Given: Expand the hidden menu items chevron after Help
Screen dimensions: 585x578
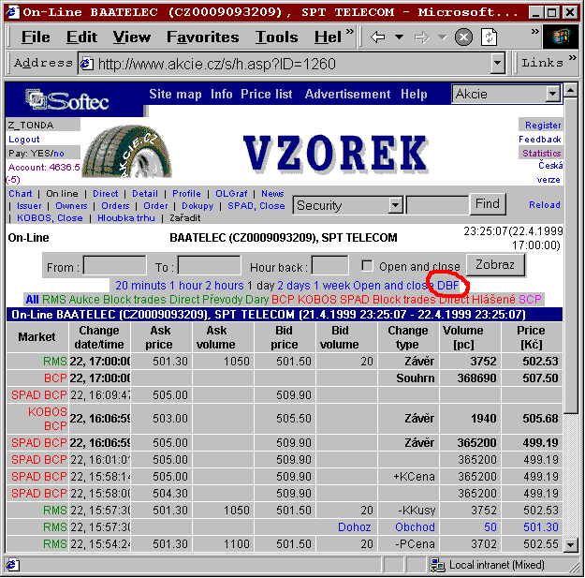Looking at the screenshot, I should click(x=350, y=31).
